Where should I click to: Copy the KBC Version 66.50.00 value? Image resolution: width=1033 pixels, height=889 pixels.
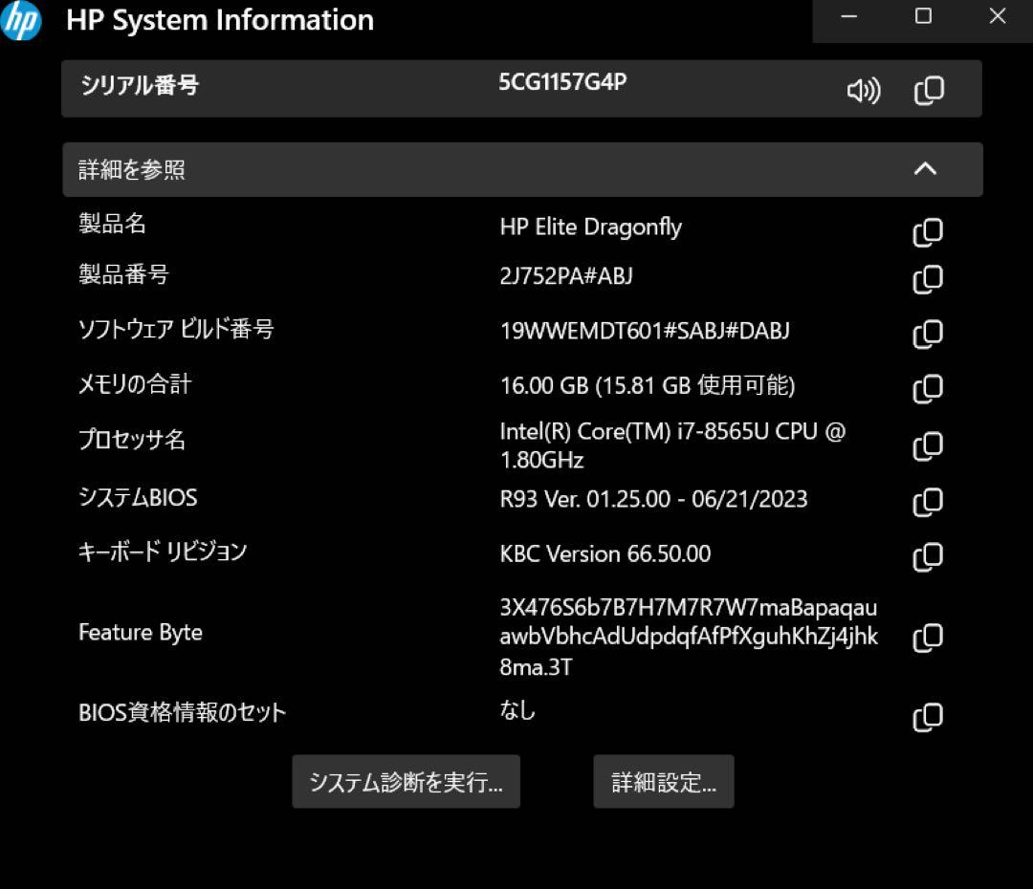[928, 556]
